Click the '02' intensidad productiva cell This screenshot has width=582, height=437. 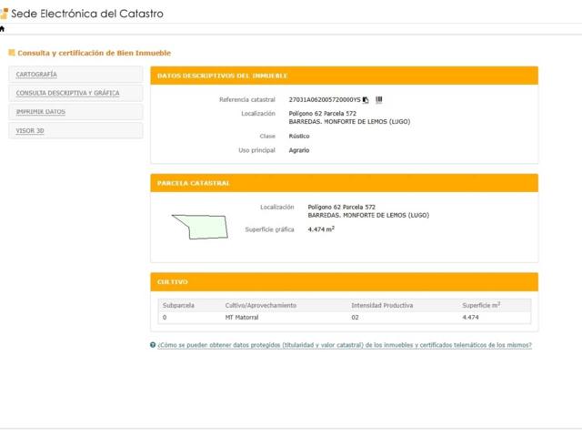click(x=355, y=318)
